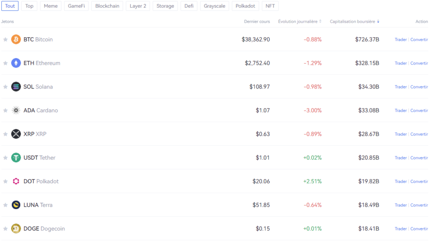Viewport: 439px width, 241px height.
Task: Open the Blockchain category tab
Action: [107, 6]
